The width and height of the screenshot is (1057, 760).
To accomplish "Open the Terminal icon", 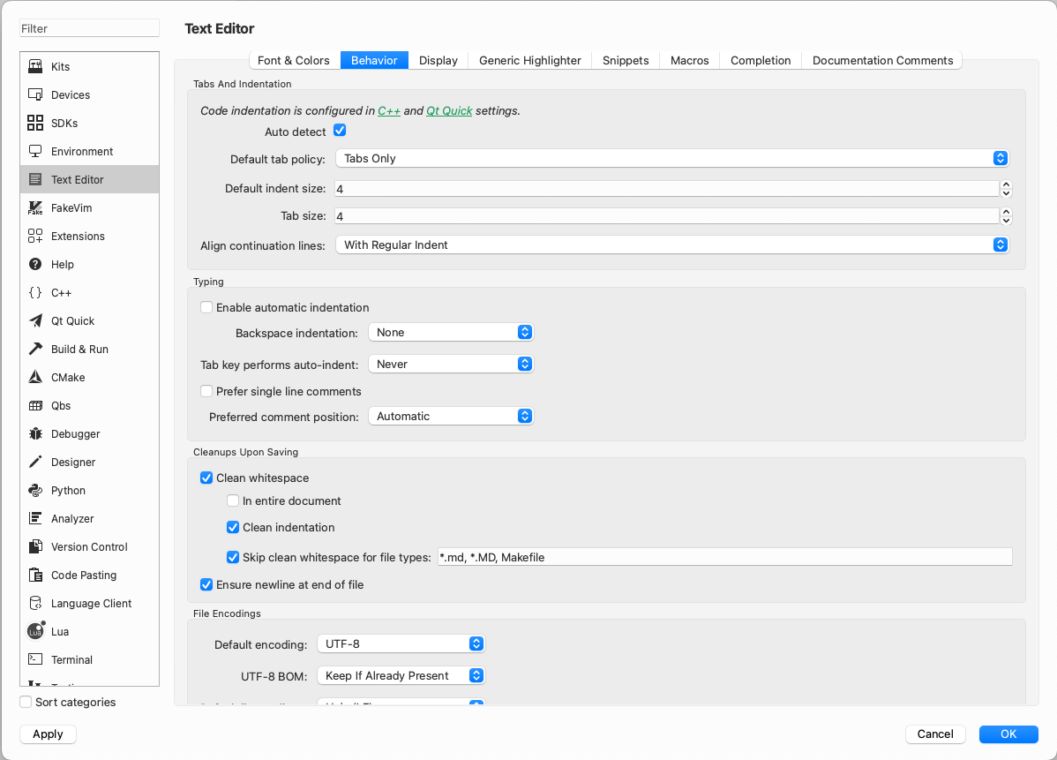I will tap(35, 659).
